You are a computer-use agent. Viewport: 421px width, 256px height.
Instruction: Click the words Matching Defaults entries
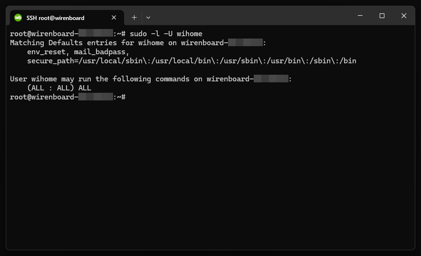pos(63,43)
